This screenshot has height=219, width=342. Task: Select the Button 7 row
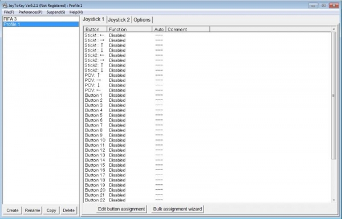coord(207,125)
